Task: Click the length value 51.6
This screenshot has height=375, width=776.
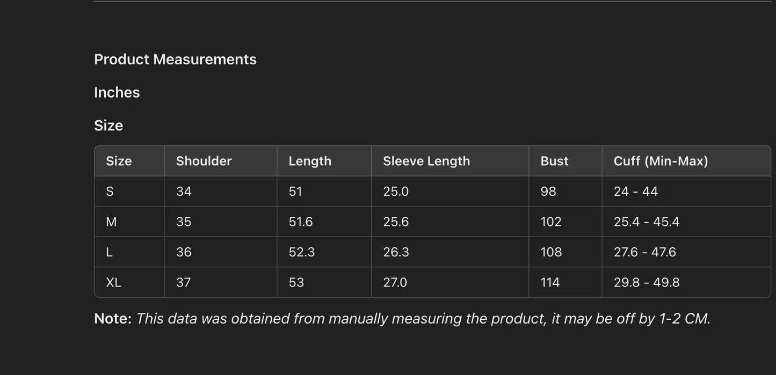Action: pyautogui.click(x=300, y=222)
